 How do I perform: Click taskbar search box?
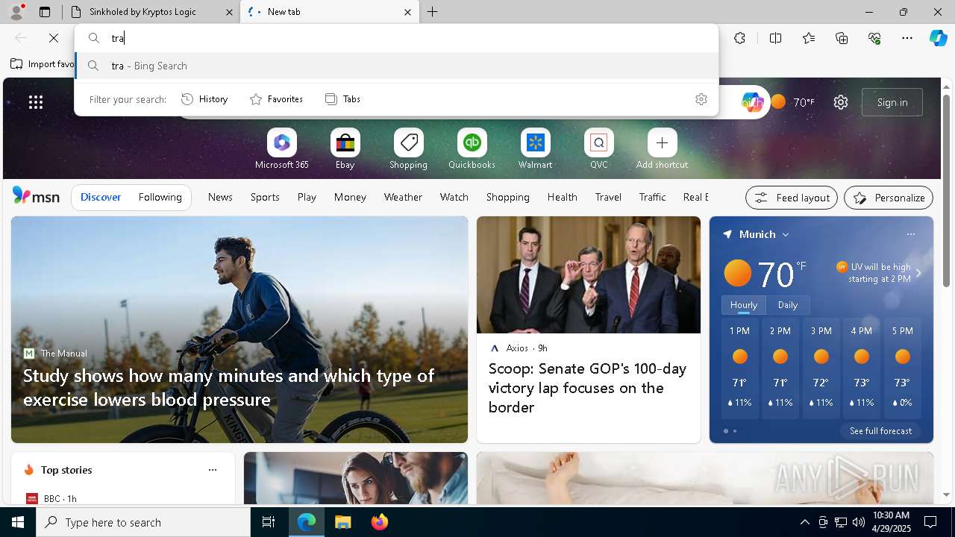143,522
